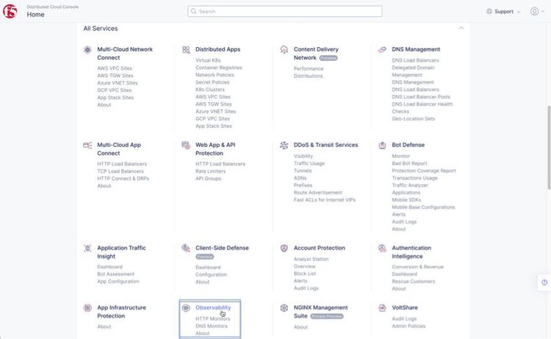Click the NGINX Management Suite icon
Viewport: 551px width, 339px height.
point(284,308)
